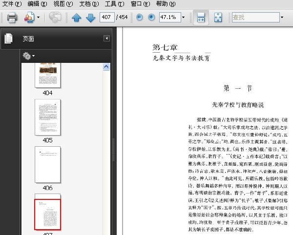The width and height of the screenshot is (293, 235).
Task: Click the Print icon in toolbar
Action: pyautogui.click(x=12, y=18)
